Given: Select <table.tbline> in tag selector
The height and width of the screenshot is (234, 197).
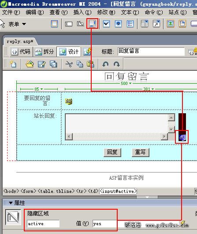Looking at the screenshot, I should [56, 191].
